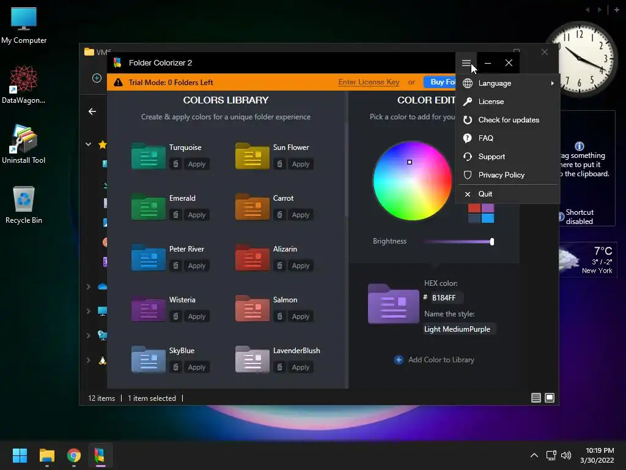The image size is (626, 470).
Task: Delete the Emerald color style
Action: (x=175, y=215)
